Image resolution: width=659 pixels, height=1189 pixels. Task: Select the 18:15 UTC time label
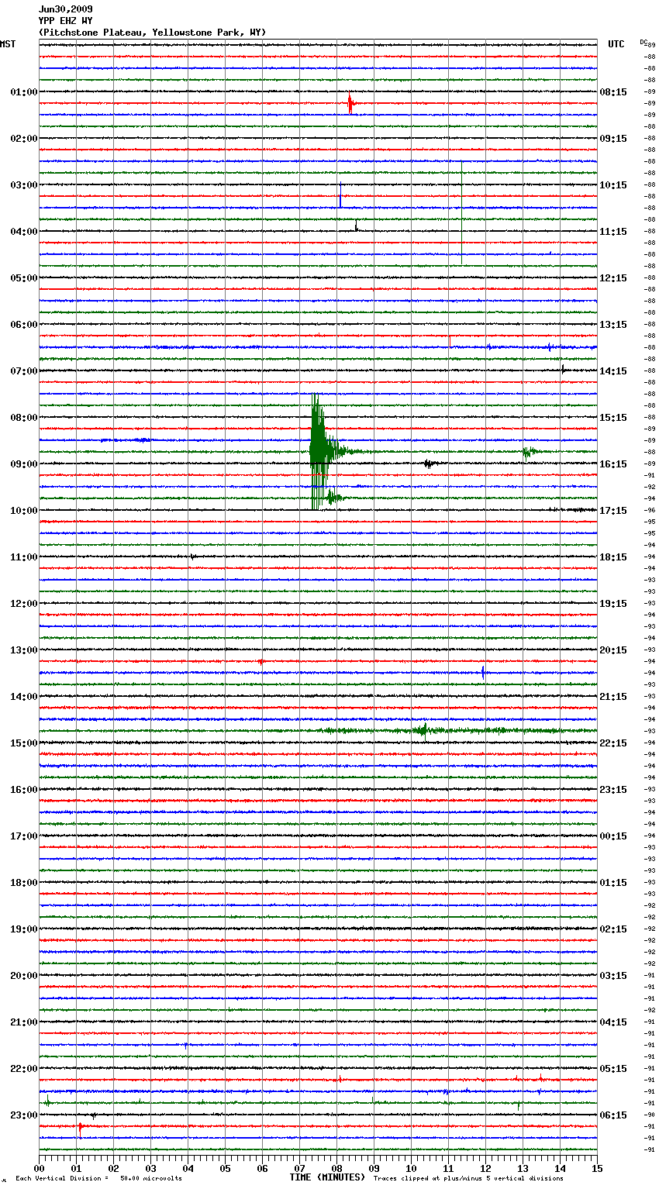coord(613,557)
